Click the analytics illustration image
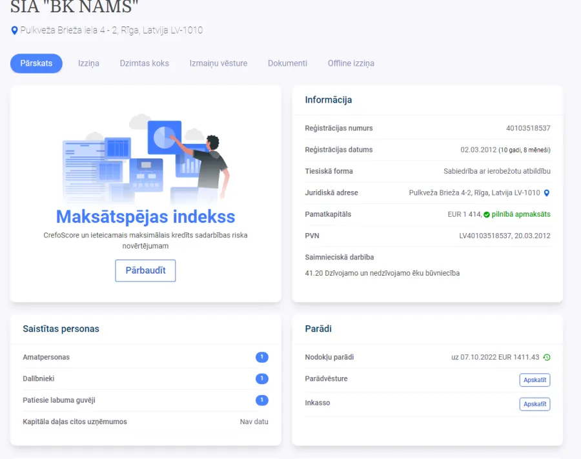This screenshot has height=459, width=581. (x=146, y=158)
